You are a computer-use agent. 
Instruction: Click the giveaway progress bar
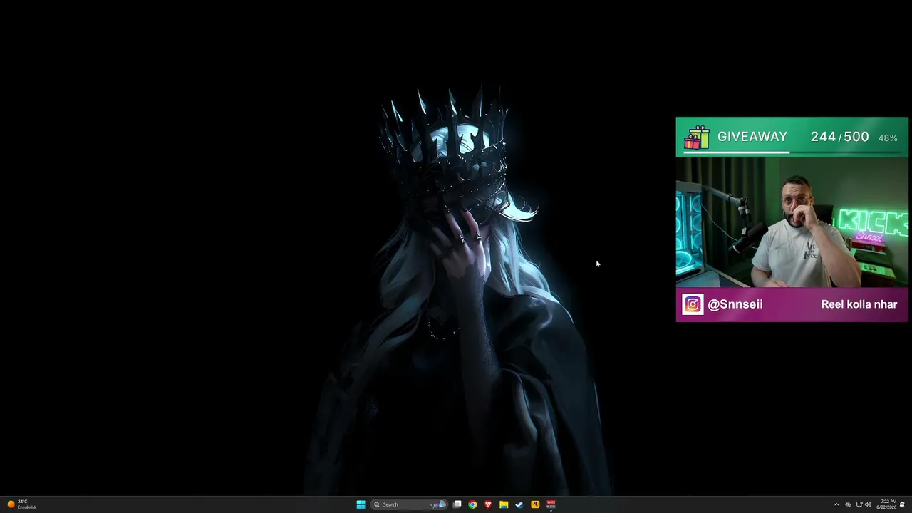[x=792, y=152]
